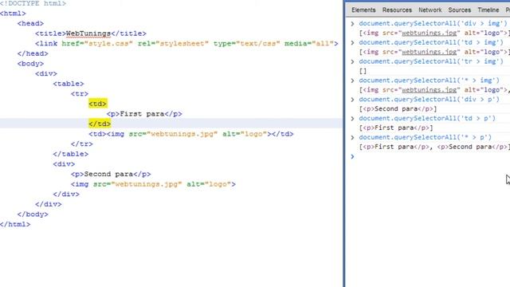Go to the Sources tab
Viewport: 510px width, 287px height.
[459, 10]
